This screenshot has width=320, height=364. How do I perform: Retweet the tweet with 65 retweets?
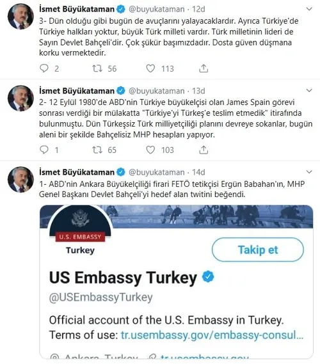[x=97, y=150]
